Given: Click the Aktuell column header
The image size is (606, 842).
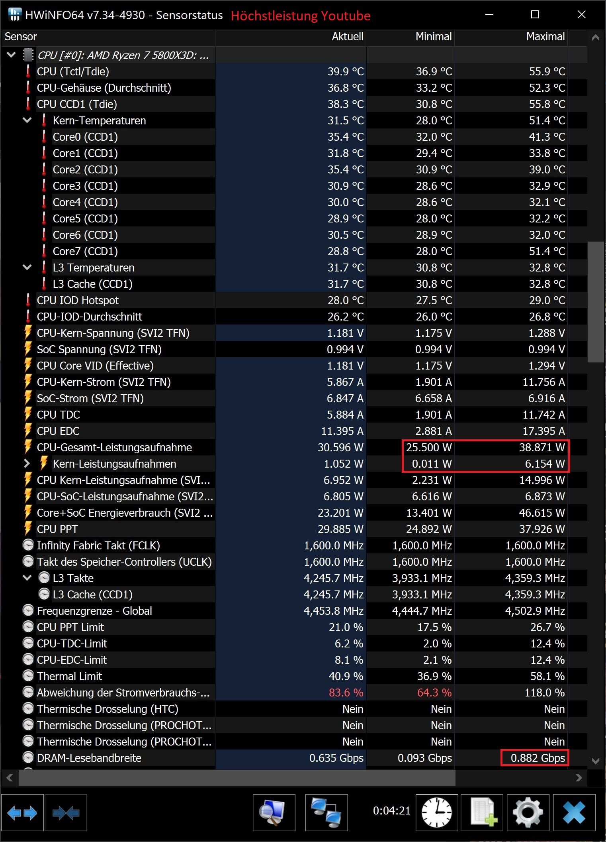Looking at the screenshot, I should (x=291, y=37).
